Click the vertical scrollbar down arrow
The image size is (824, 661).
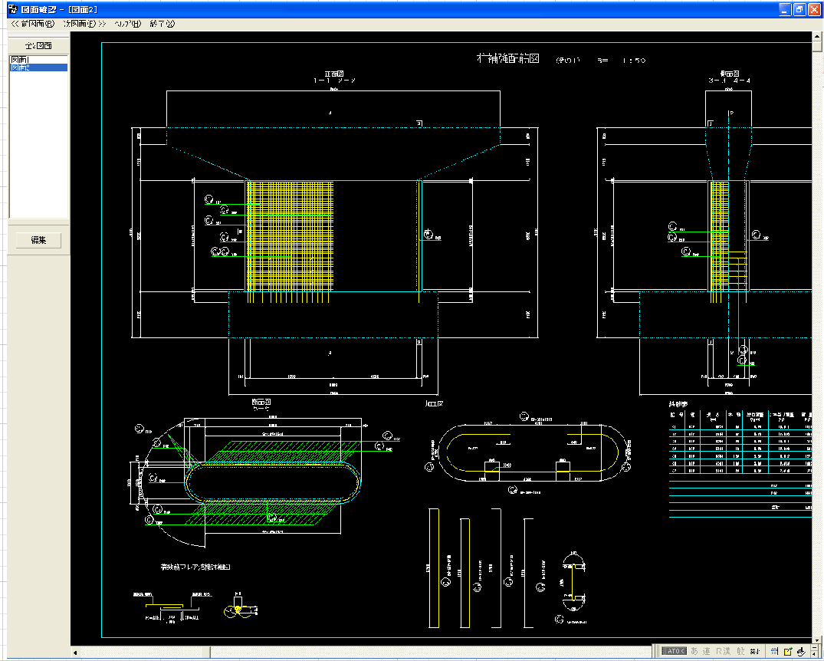pos(818,640)
